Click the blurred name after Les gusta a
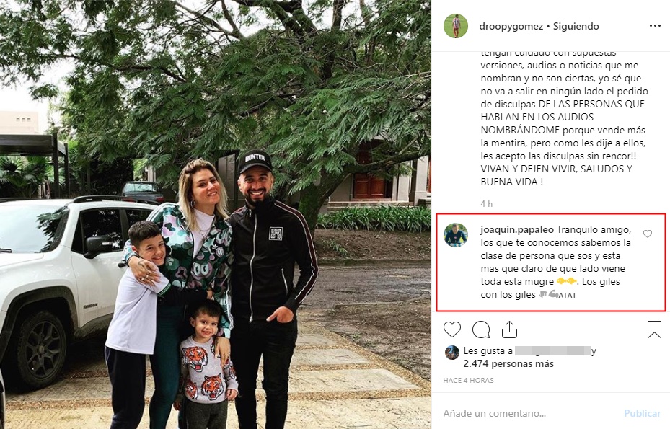The image size is (670, 429). (x=553, y=351)
